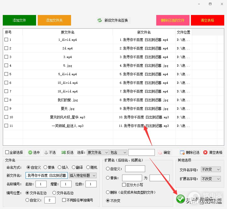The width and height of the screenshot is (227, 209).
Task: Select the 替换 naming mode radio button
Action: click(x=45, y=167)
